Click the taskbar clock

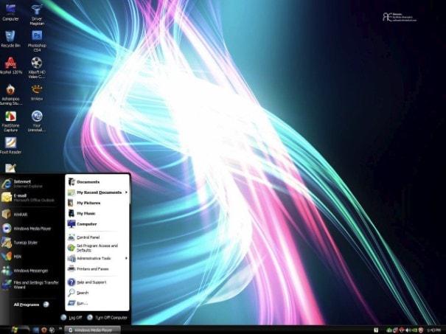433,330
